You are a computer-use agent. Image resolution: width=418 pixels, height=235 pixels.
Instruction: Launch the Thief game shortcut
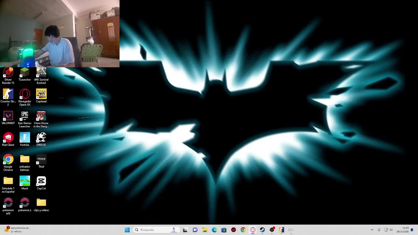click(41, 161)
